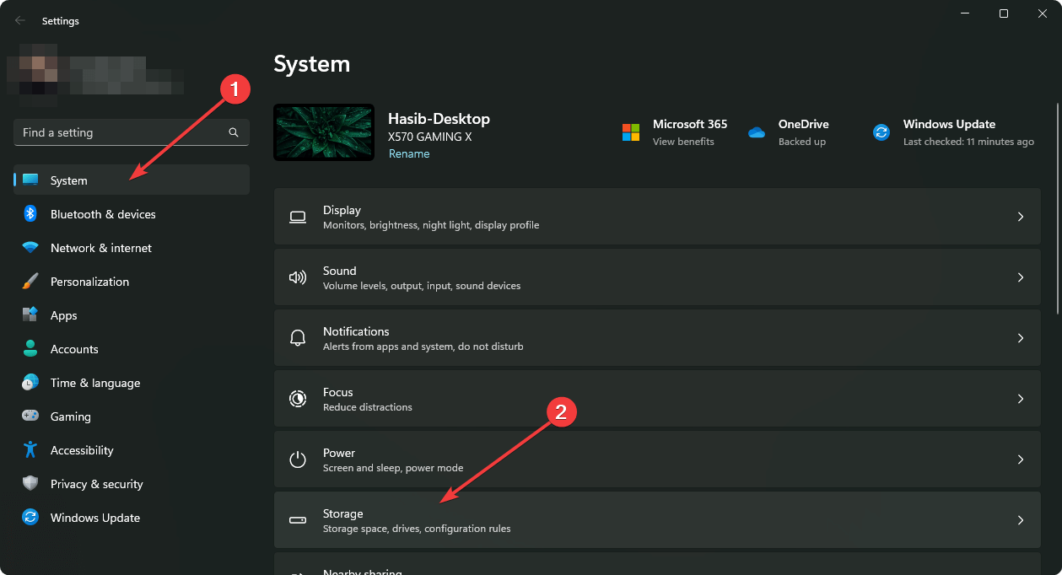Expand the Display row chevron
The image size is (1062, 575).
(x=1021, y=217)
